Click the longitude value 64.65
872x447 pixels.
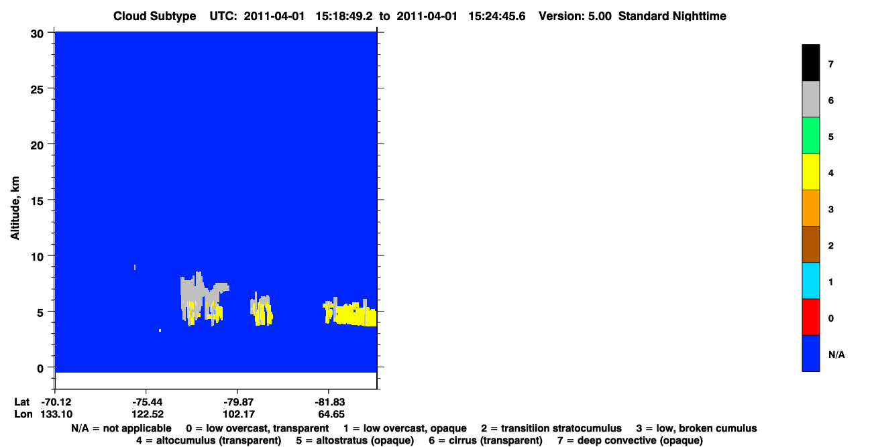tap(331, 414)
